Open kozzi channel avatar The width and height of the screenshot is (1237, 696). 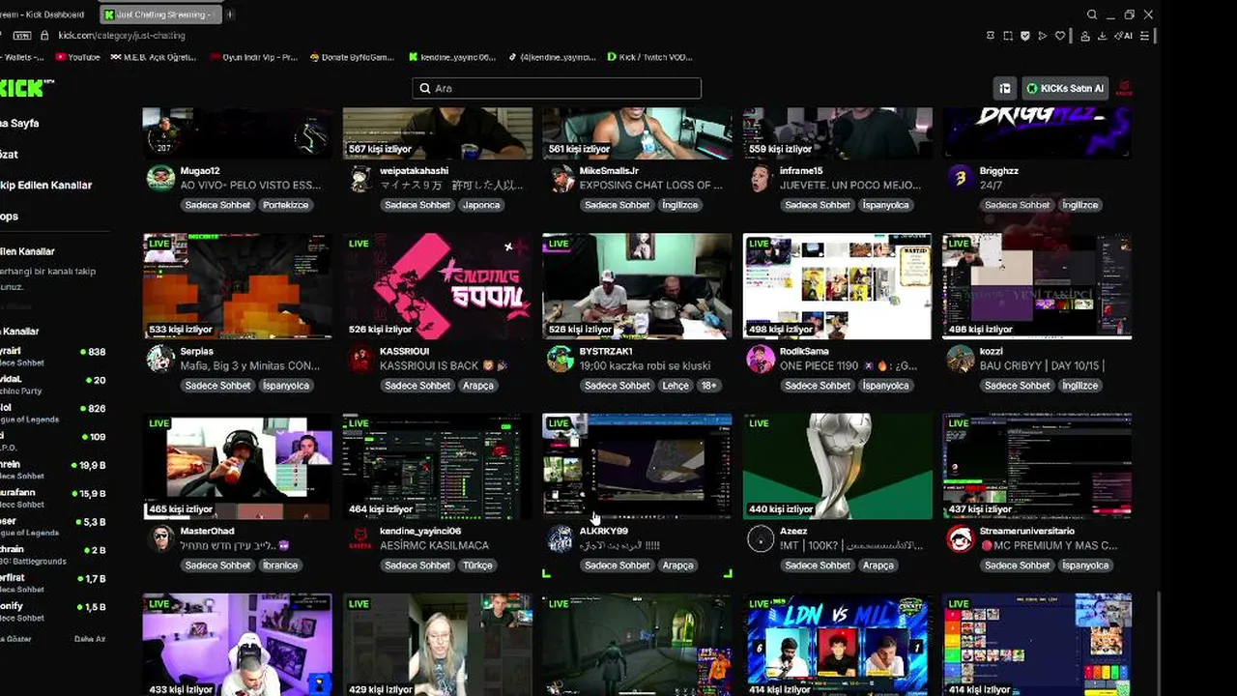(961, 359)
